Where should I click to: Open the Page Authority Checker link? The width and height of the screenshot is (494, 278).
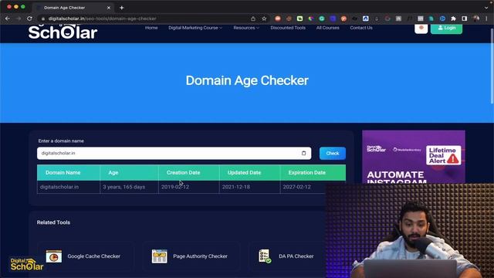(200, 256)
